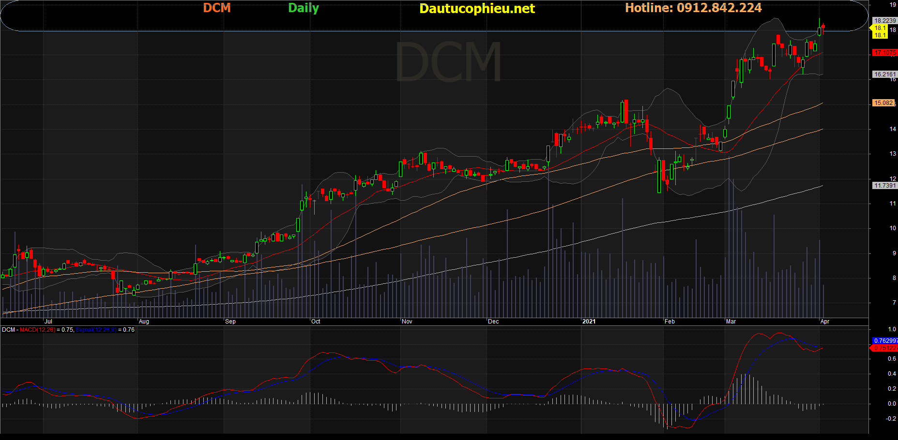
Task: Click the 13 price axis value
Action: pyautogui.click(x=893, y=154)
